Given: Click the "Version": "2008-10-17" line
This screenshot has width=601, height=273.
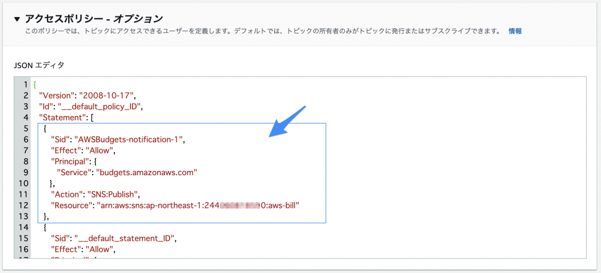Looking at the screenshot, I should click(x=87, y=95).
